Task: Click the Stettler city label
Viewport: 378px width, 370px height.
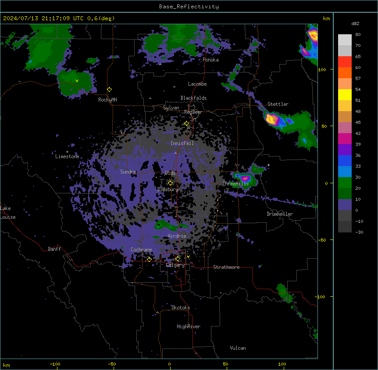Action: [x=278, y=104]
